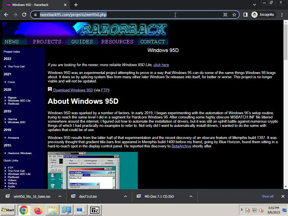The image size is (288, 216).
Task: Reload the Razorback page
Action: point(24,15)
